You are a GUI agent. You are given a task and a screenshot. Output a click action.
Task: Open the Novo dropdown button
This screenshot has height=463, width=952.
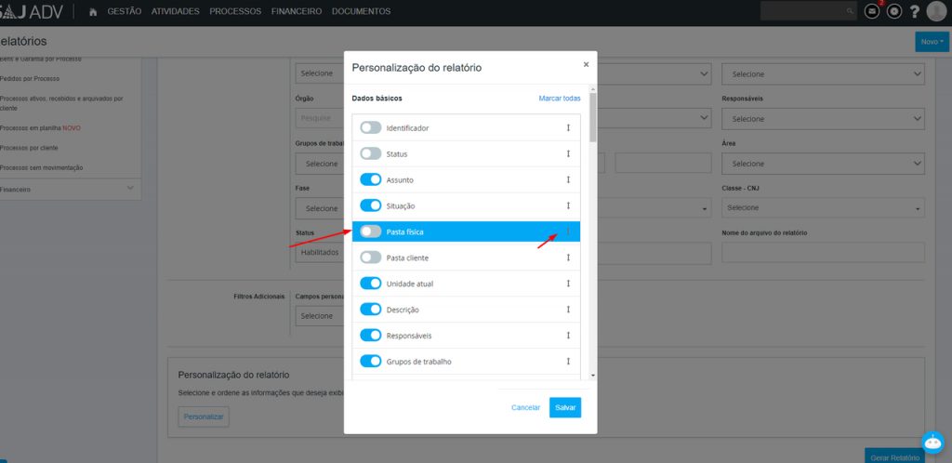point(932,42)
